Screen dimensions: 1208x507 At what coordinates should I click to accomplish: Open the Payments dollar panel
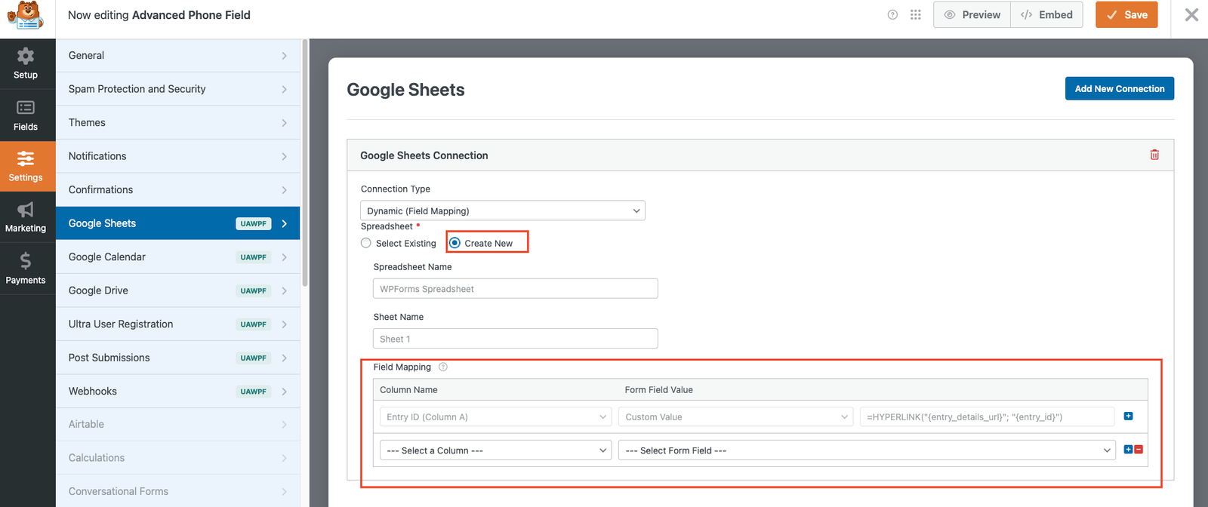tap(26, 269)
